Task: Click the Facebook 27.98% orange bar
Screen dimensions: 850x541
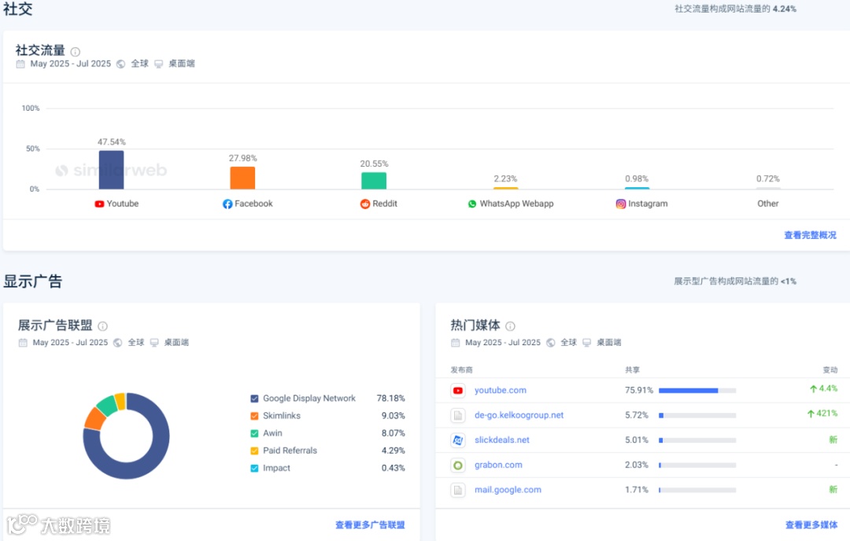Action: click(242, 178)
